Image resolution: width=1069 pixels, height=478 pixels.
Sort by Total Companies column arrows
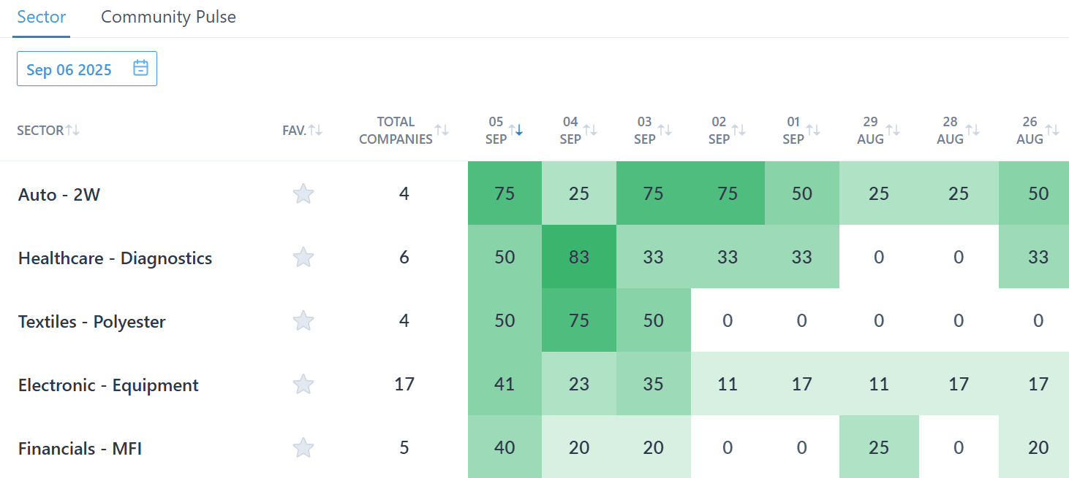pos(442,131)
